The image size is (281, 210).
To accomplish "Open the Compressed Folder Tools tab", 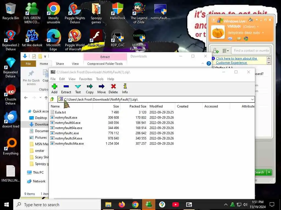I will [x=105, y=64].
